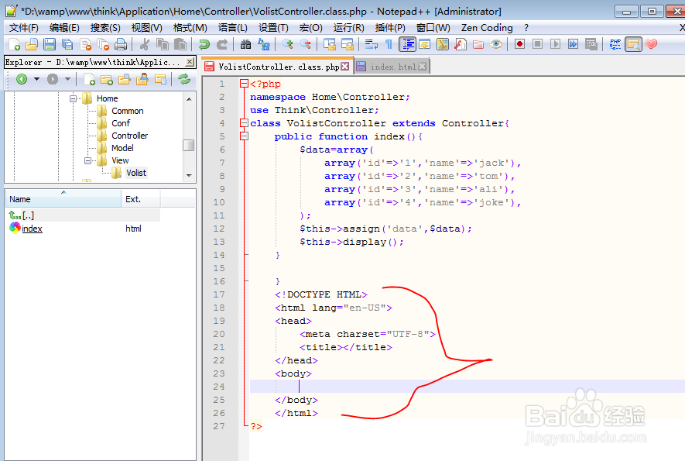The width and height of the screenshot is (685, 461).
Task: Click the red heart toolbar icon
Action: 651,44
